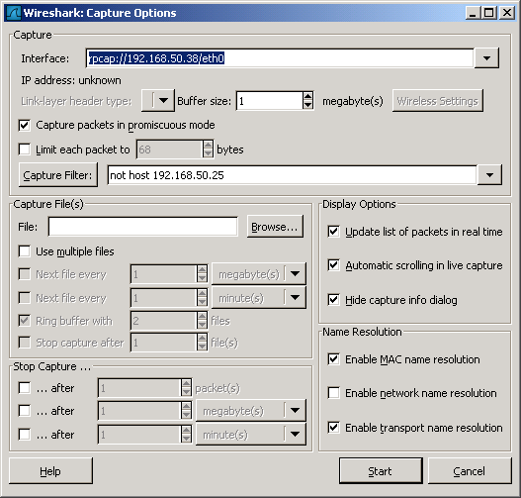Toggle Automatic scrolling in live capture
521x498 pixels.
(x=333, y=265)
